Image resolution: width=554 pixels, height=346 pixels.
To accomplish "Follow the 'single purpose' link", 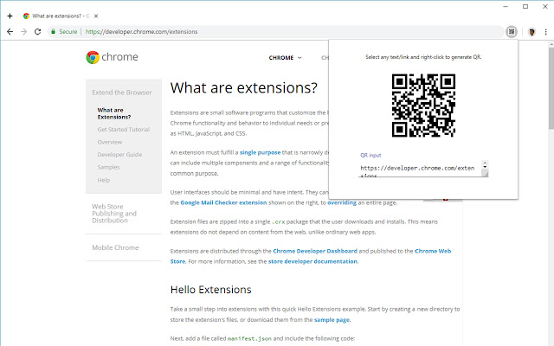I will click(260, 152).
